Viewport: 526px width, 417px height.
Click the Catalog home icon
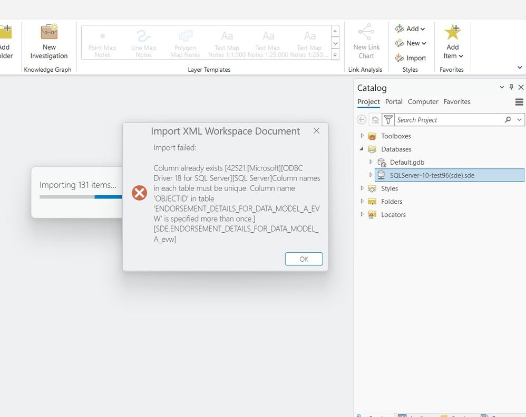[x=375, y=120]
